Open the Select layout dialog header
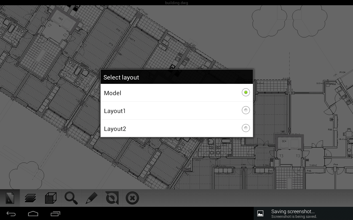The height and width of the screenshot is (220, 353). pyautogui.click(x=121, y=77)
